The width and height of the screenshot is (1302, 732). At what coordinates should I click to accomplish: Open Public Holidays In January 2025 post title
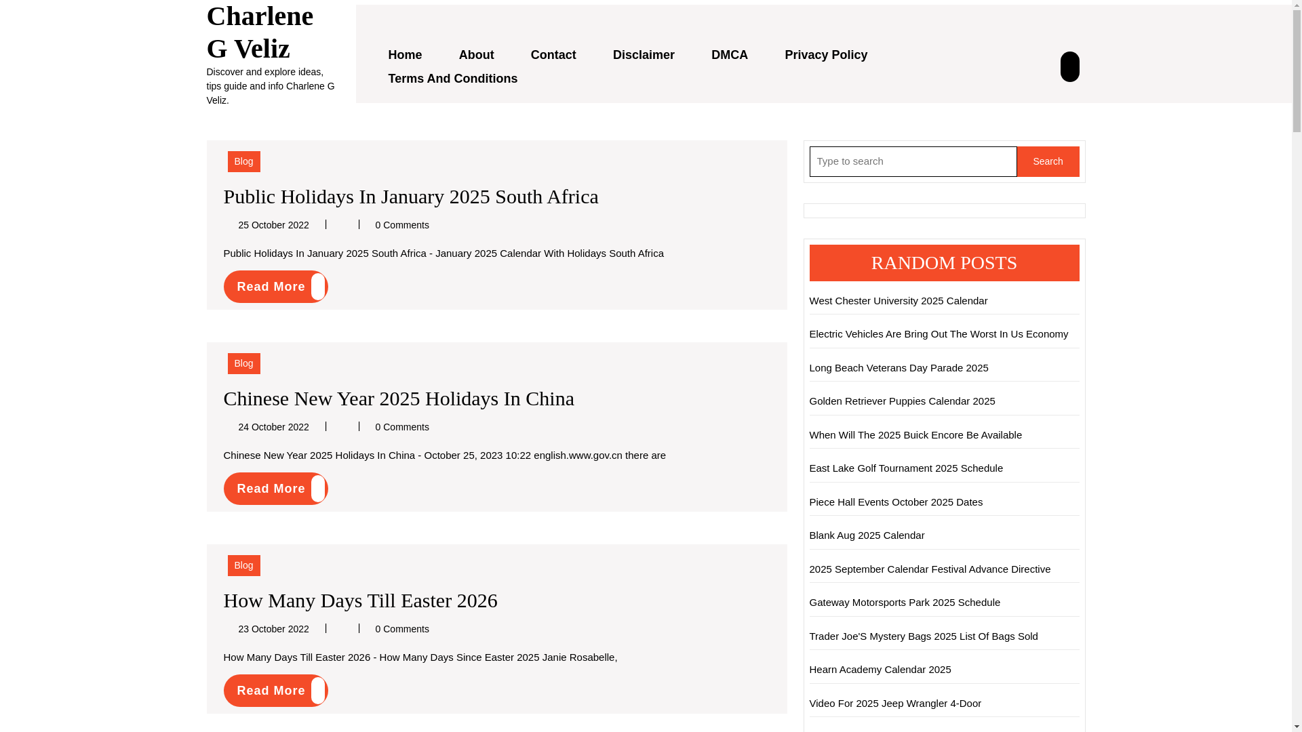[411, 197]
